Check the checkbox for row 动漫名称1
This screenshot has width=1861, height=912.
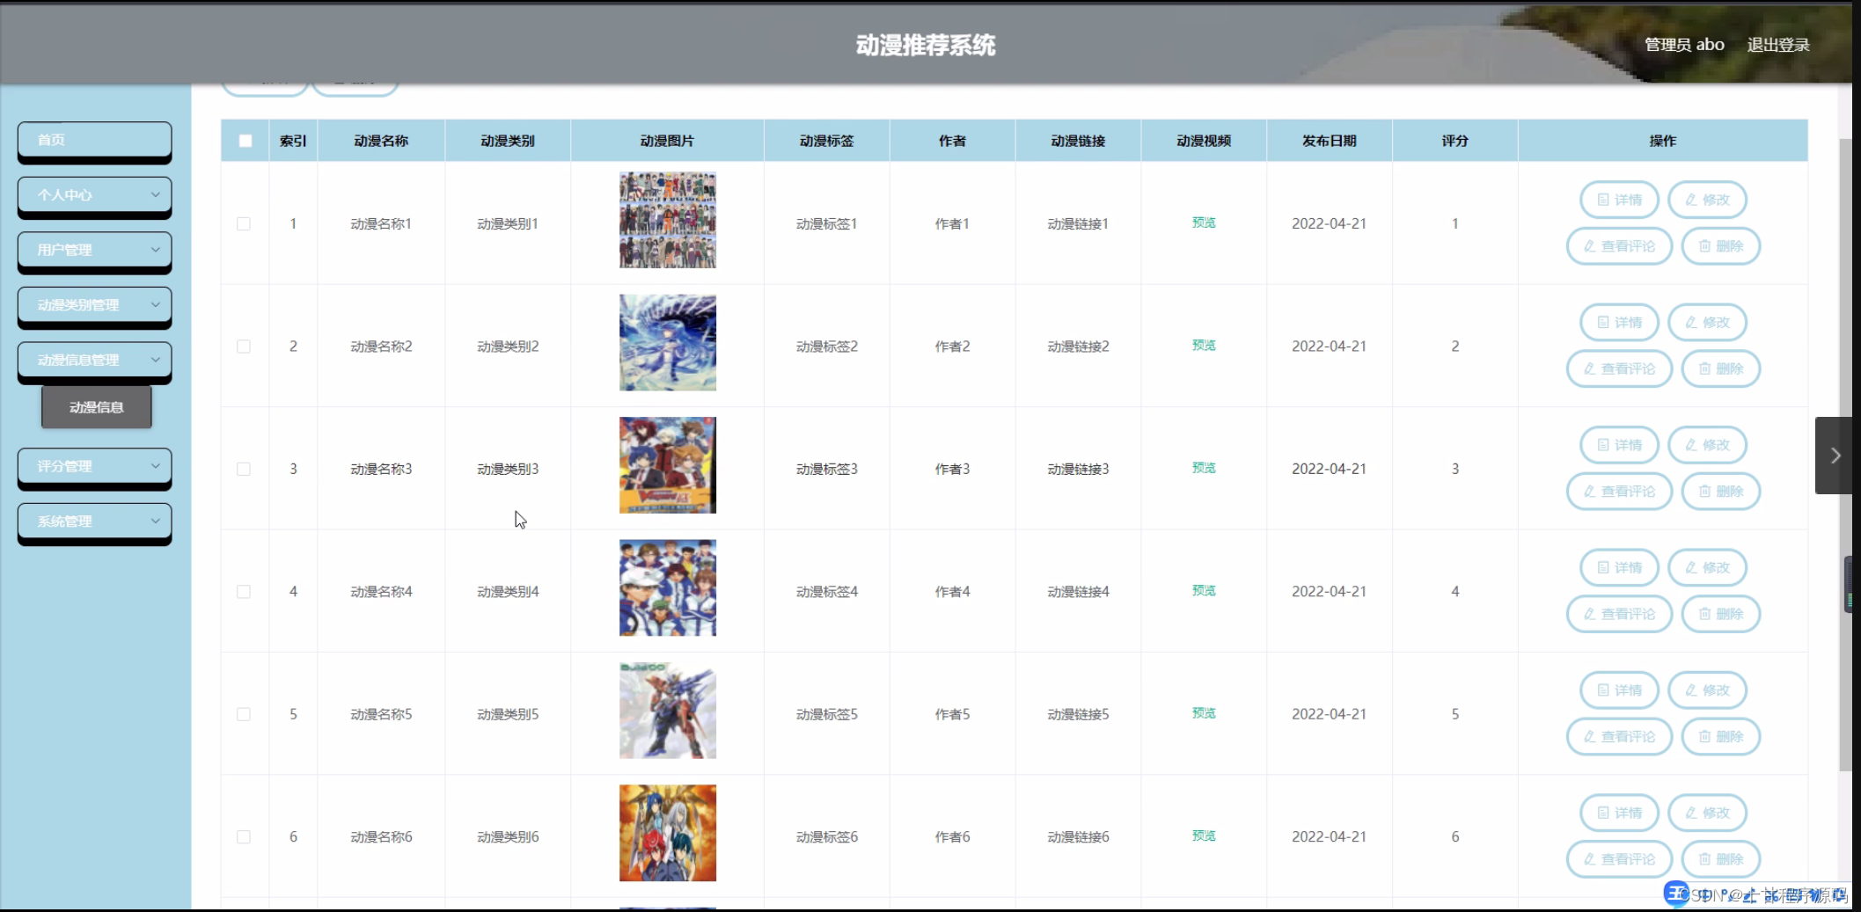pyautogui.click(x=244, y=223)
